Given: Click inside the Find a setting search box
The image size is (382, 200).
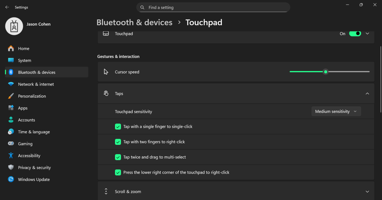Looking at the screenshot, I should pos(213,7).
